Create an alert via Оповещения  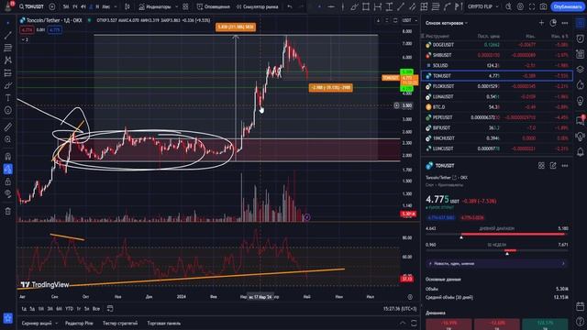214,6
